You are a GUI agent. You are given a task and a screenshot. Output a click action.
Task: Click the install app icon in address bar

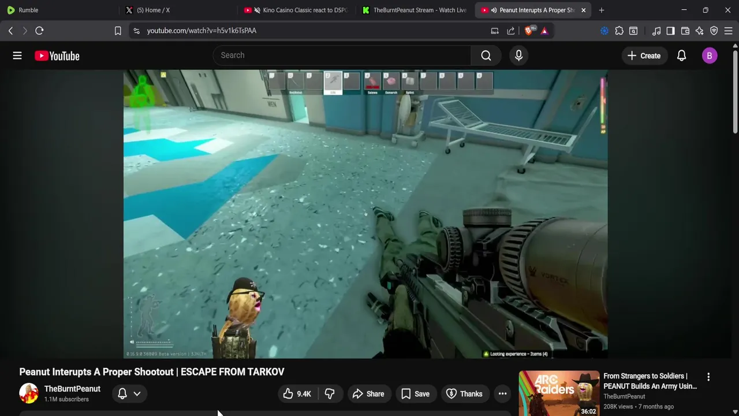pos(495,31)
